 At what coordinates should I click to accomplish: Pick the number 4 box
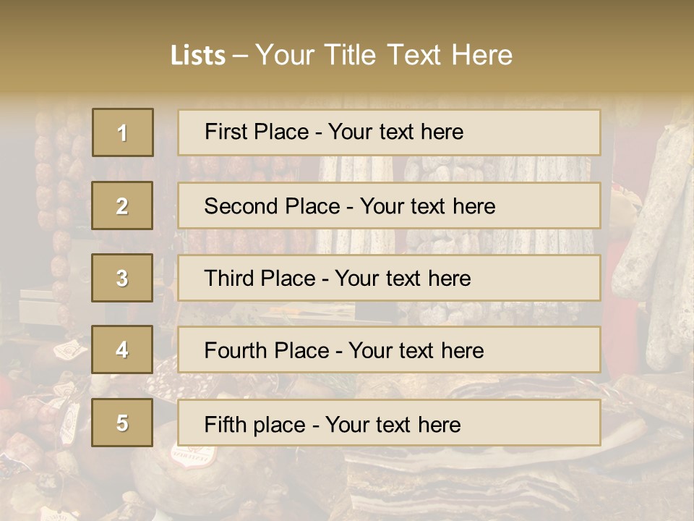tap(122, 350)
